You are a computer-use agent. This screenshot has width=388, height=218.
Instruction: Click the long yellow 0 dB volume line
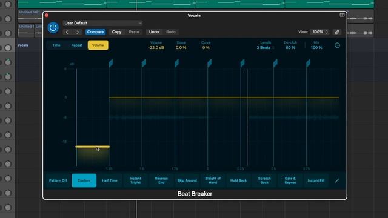point(224,97)
